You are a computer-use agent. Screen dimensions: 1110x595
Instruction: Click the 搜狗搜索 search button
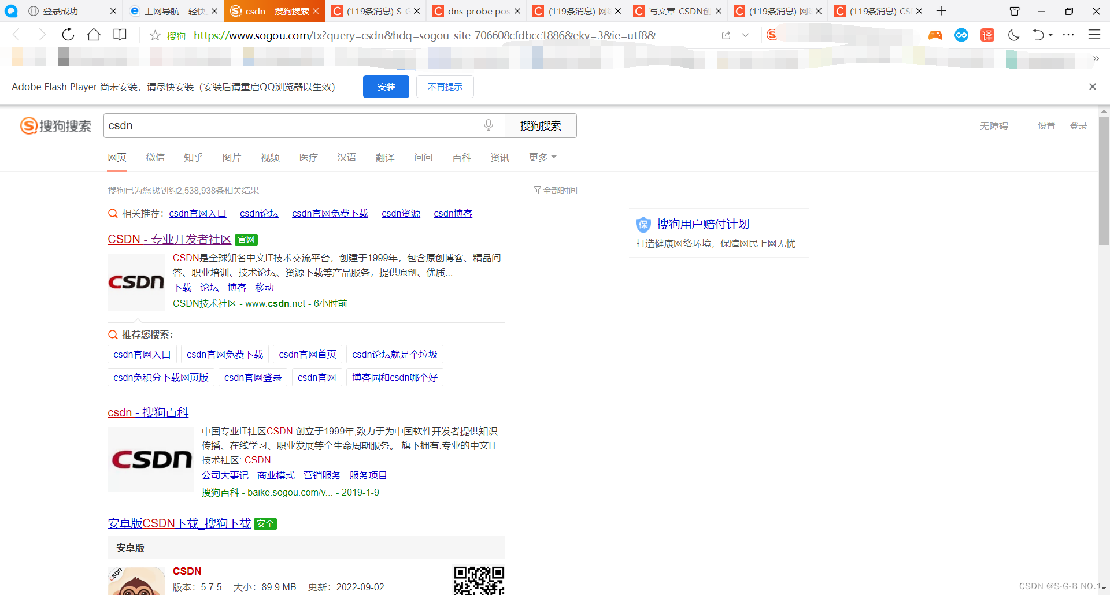(541, 125)
